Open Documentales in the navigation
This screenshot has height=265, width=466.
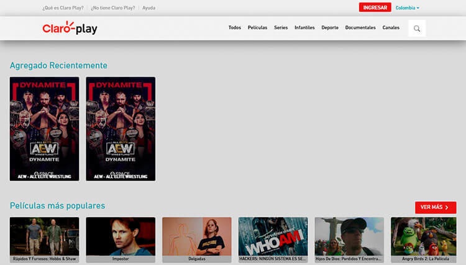(x=360, y=27)
